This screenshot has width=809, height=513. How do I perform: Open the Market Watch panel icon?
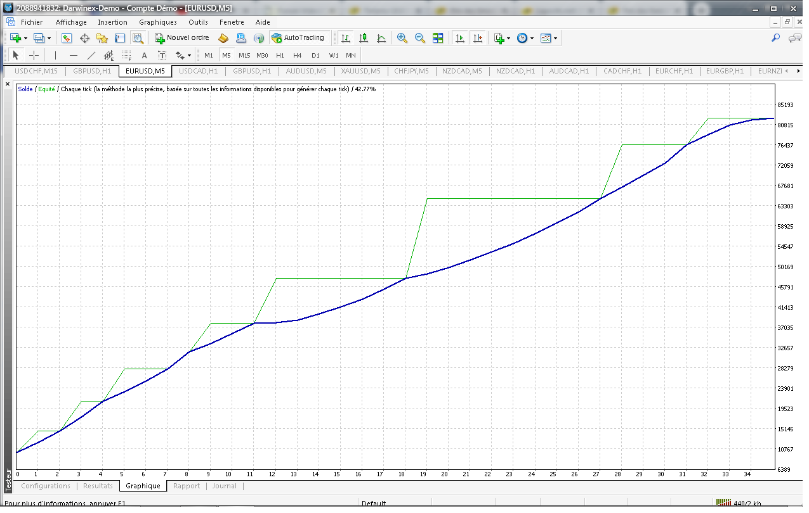67,38
